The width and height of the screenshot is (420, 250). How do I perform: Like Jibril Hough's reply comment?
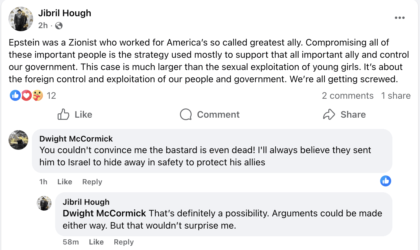(96, 242)
